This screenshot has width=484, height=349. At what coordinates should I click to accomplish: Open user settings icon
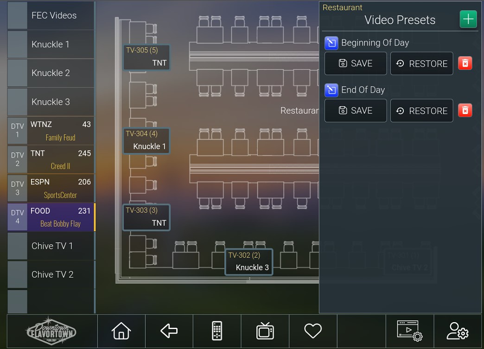point(458,331)
